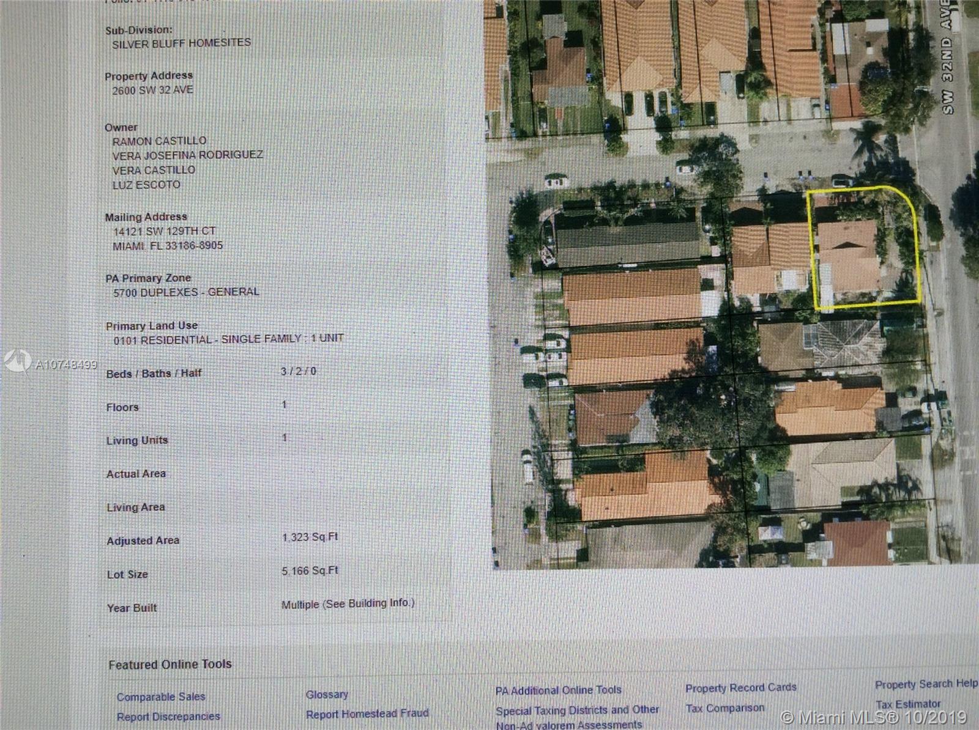The image size is (979, 730).
Task: Click mailing address 14121 SW 129TH CT
Action: pos(164,231)
